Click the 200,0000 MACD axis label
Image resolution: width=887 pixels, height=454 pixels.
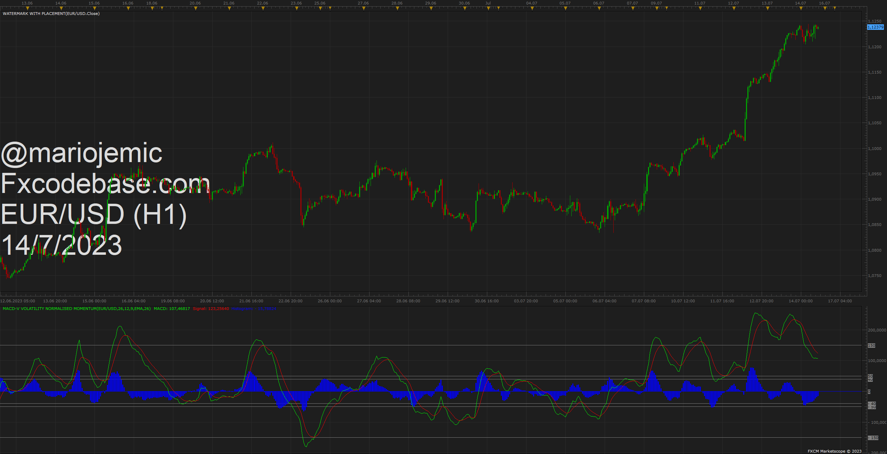(x=877, y=330)
